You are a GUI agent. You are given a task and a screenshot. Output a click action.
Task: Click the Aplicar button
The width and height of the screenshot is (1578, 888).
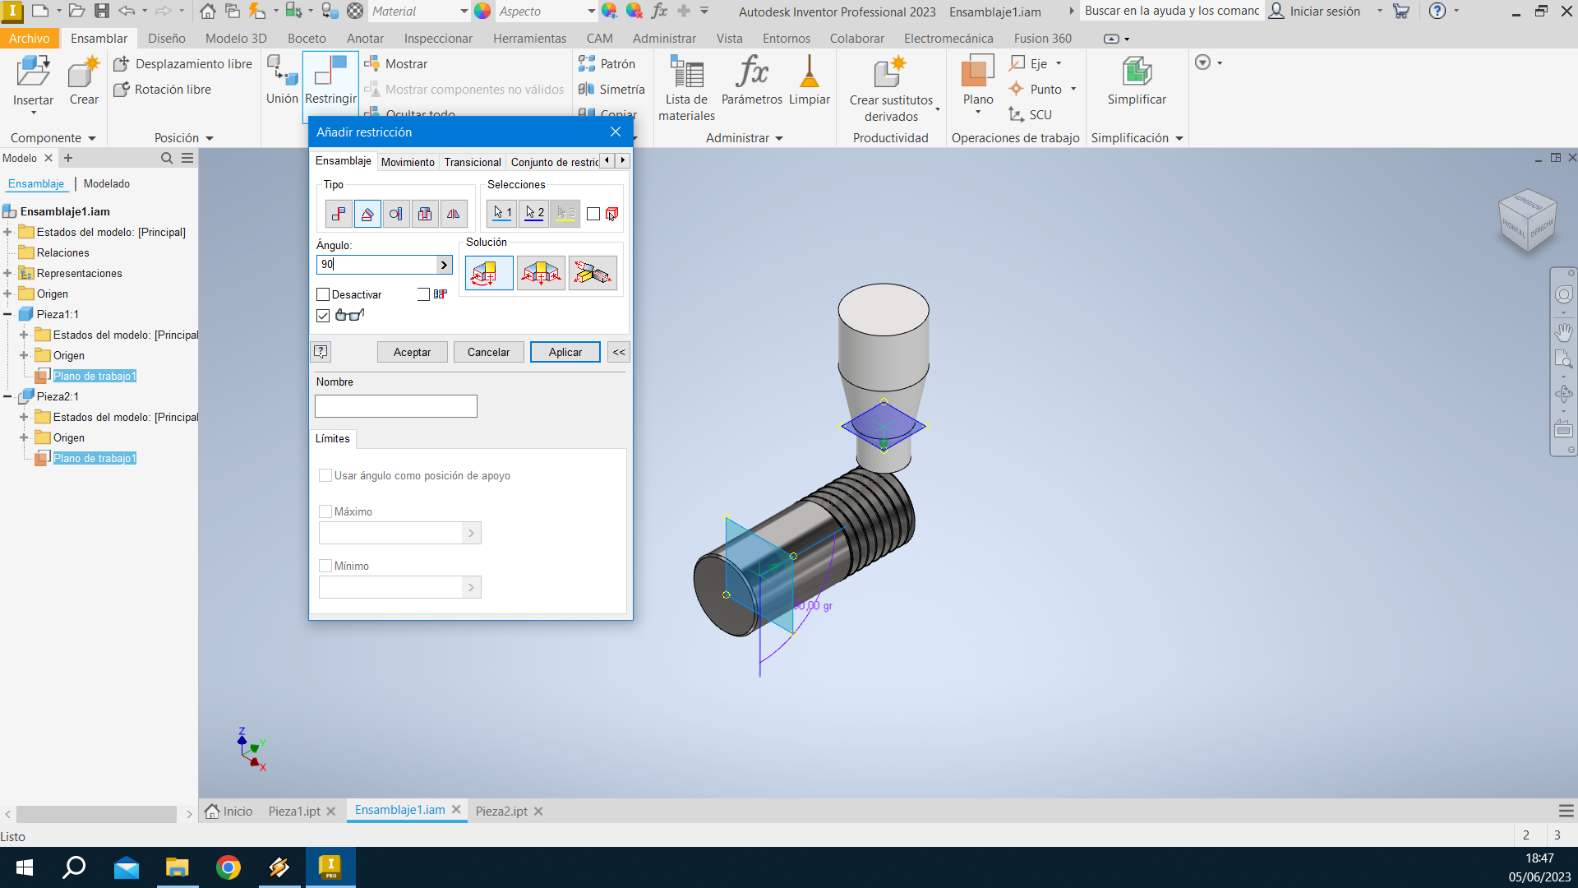coord(565,352)
